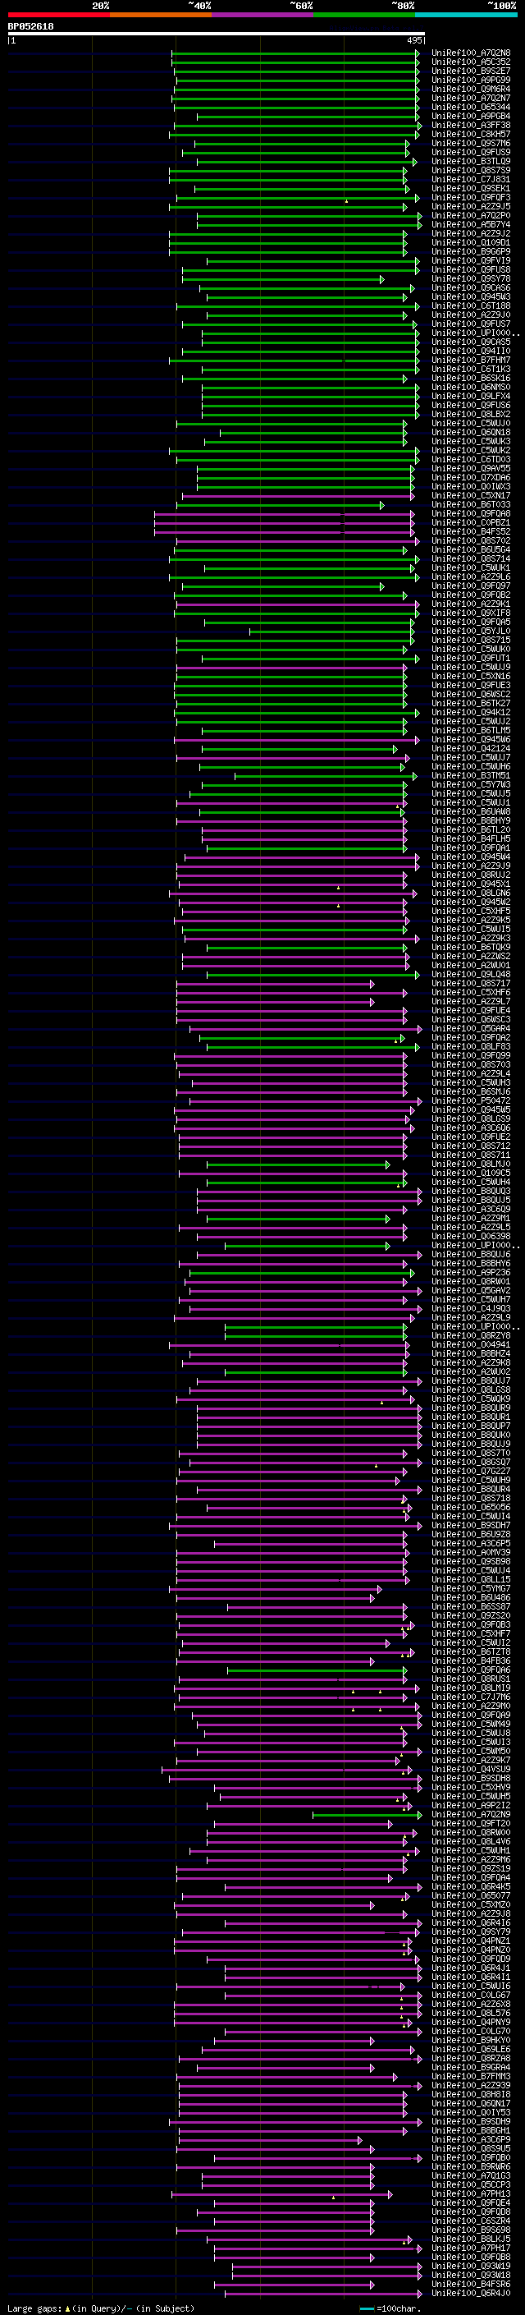Click the orange ~40% identity legend segment
This screenshot has width=525, height=2315.
161,15
